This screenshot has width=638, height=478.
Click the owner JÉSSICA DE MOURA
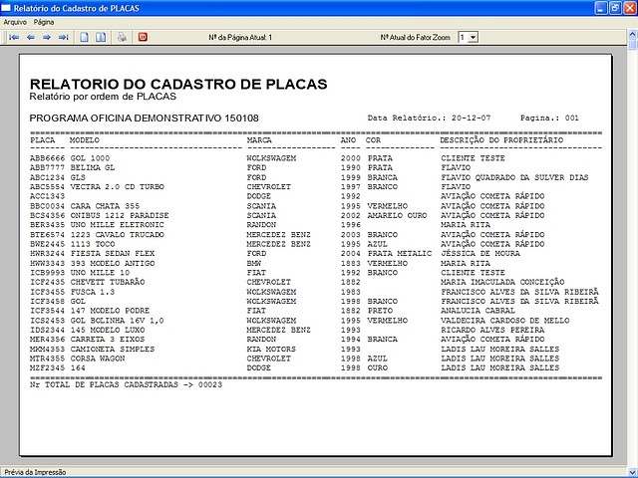[480, 253]
